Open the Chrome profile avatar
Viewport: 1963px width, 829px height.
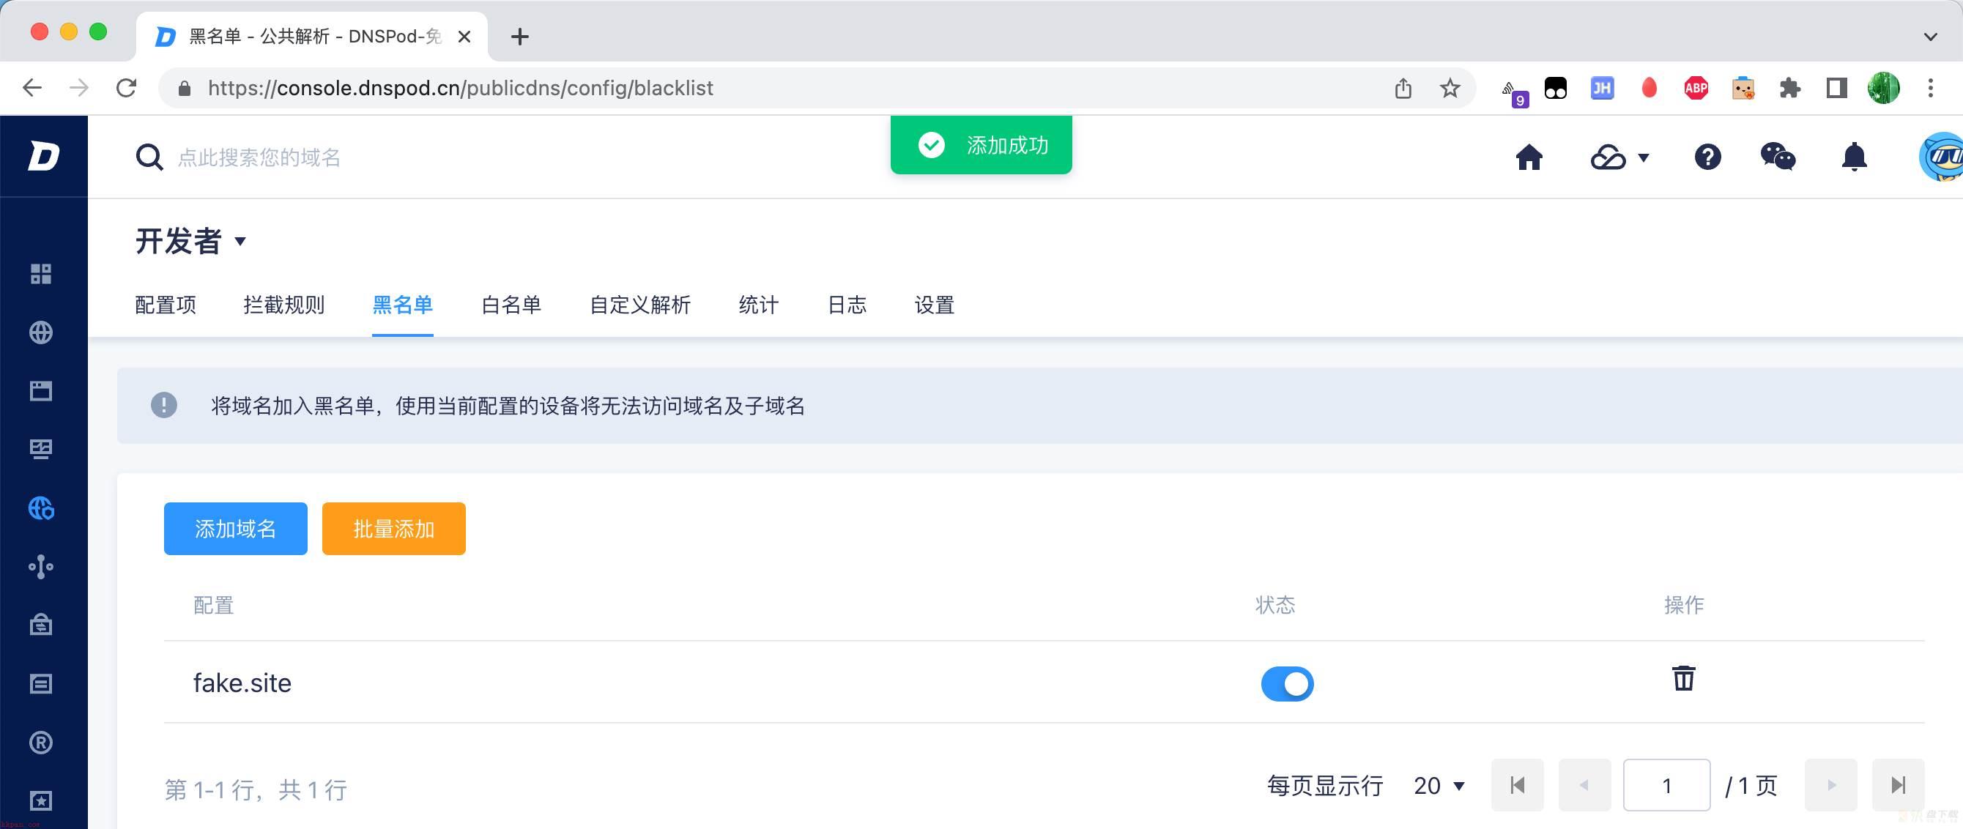coord(1884,88)
